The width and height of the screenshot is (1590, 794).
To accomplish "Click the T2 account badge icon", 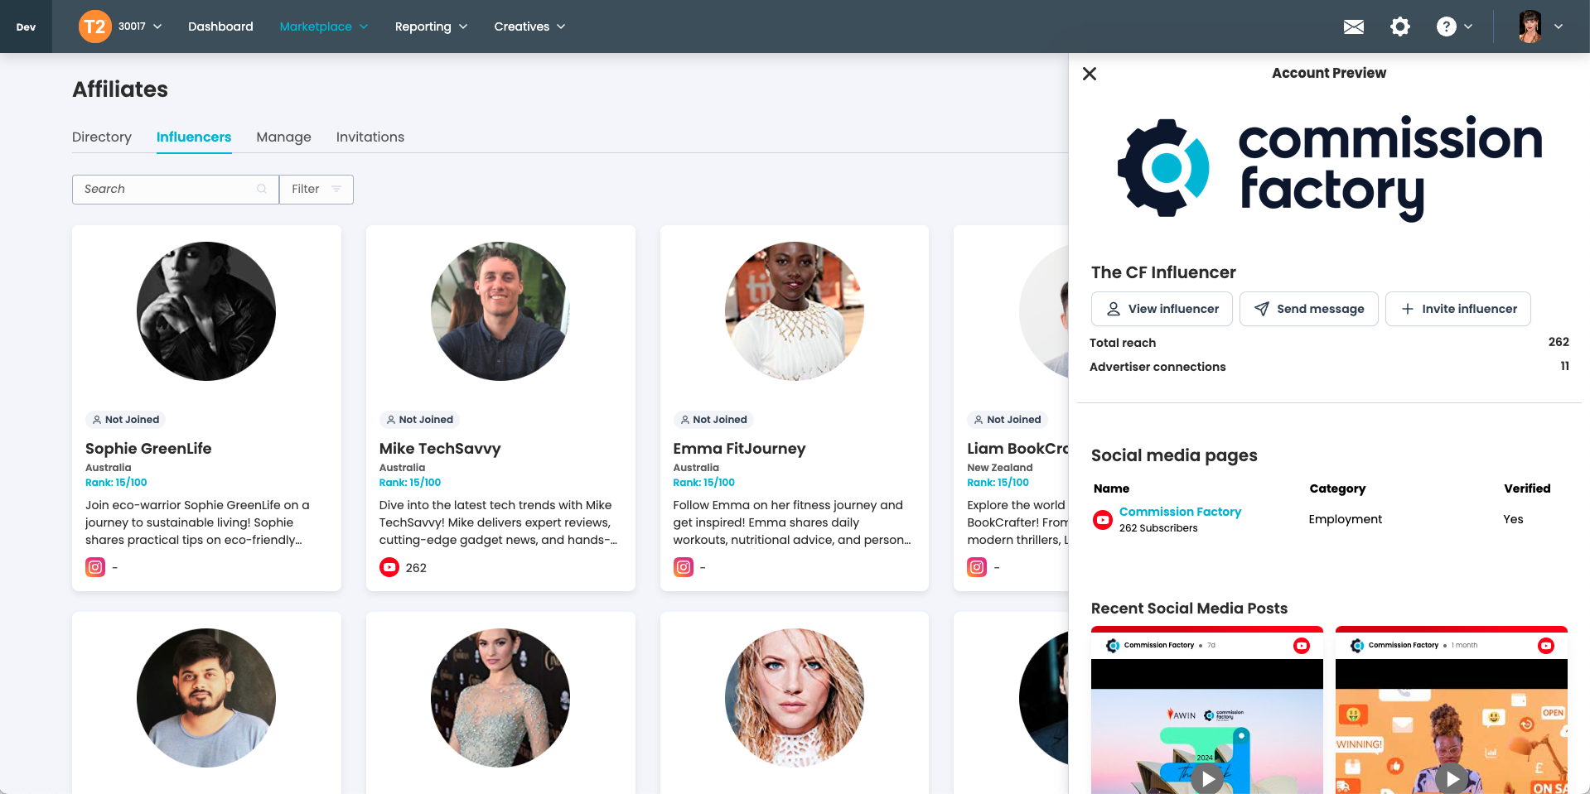I will point(94,26).
